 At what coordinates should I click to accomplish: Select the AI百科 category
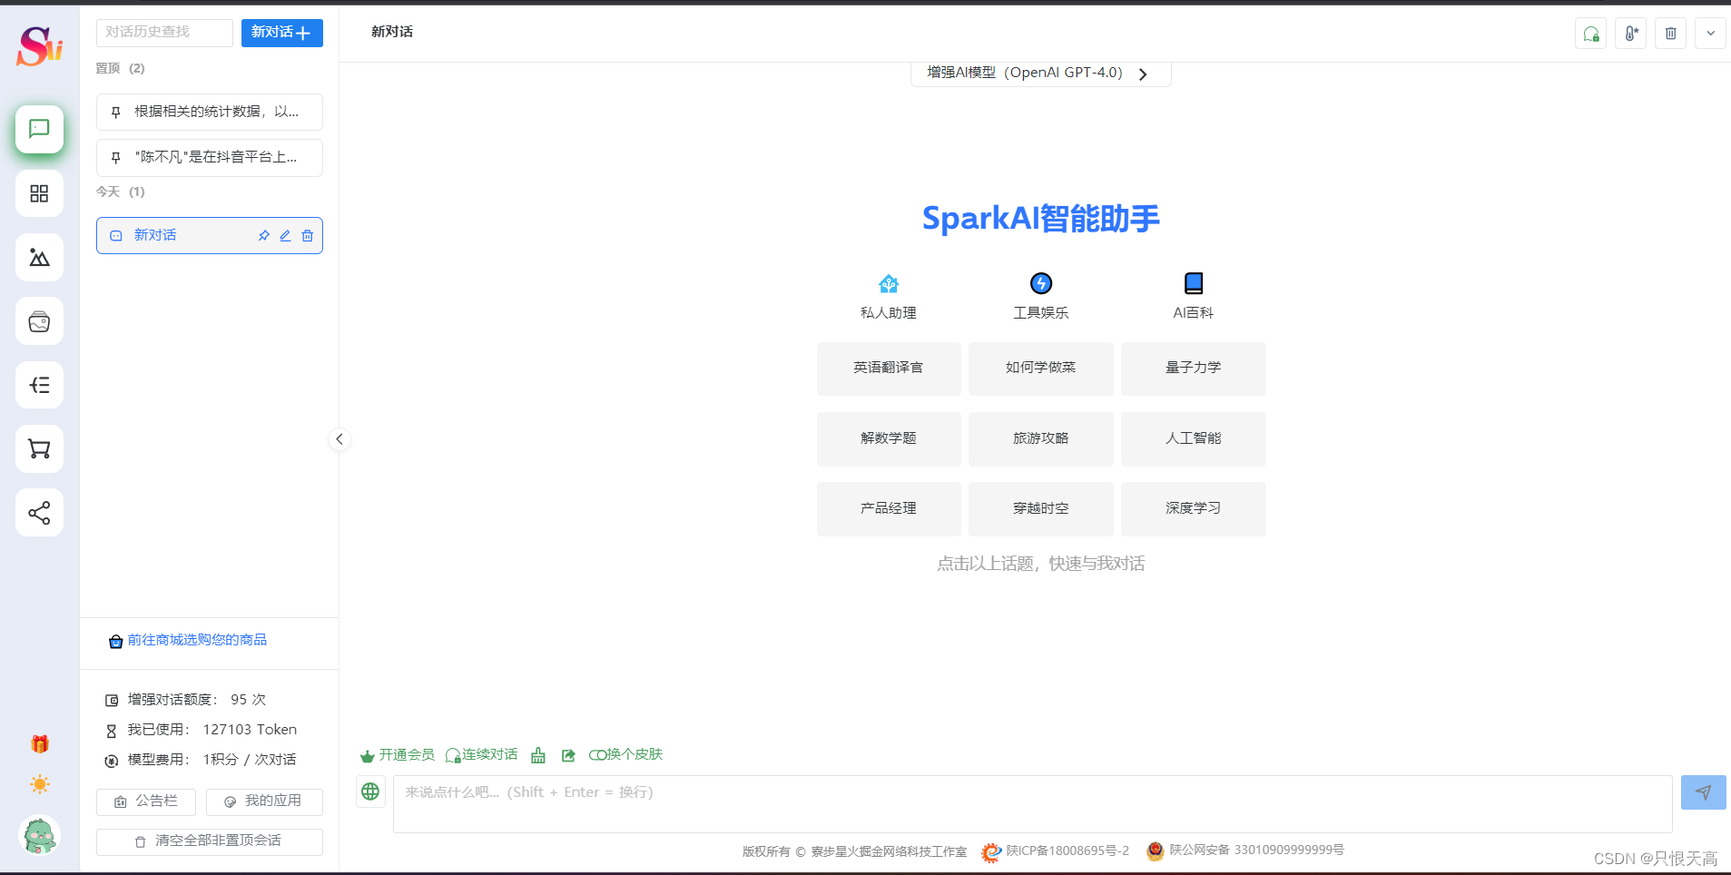point(1194,297)
